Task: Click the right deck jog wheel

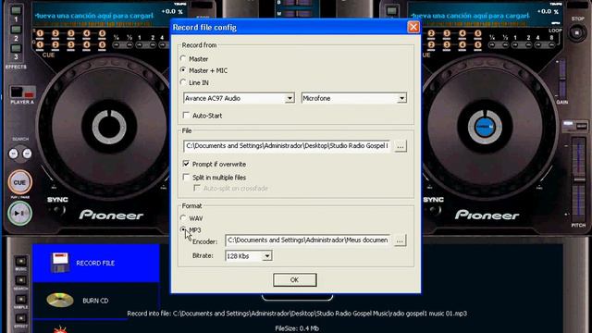Action: pos(485,127)
